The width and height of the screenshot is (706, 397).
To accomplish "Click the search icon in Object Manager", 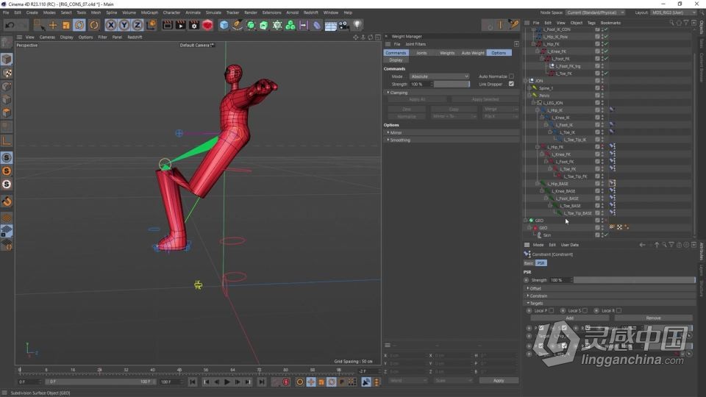I will click(671, 23).
